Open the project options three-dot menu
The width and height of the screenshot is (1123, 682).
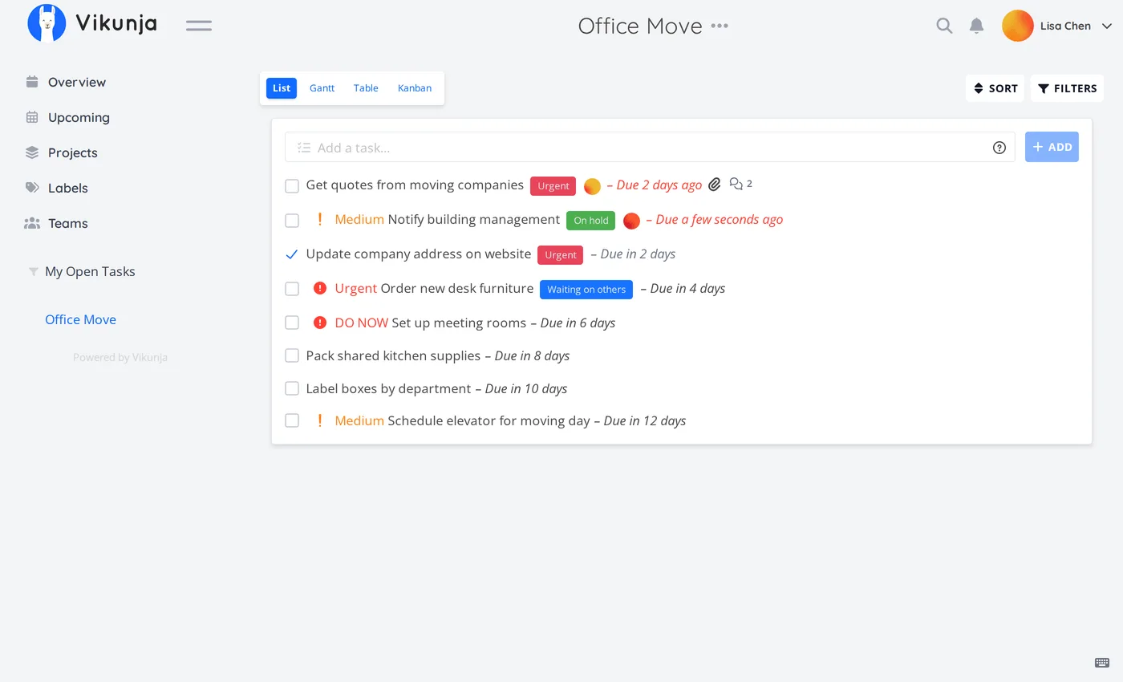click(x=720, y=26)
